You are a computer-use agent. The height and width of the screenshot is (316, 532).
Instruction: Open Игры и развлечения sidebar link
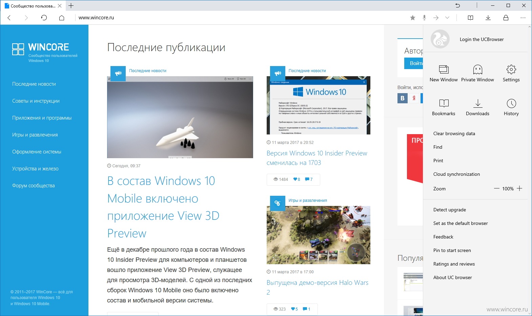point(35,135)
